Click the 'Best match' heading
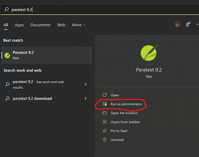Viewport: 199px width, 157px height. click(x=13, y=41)
